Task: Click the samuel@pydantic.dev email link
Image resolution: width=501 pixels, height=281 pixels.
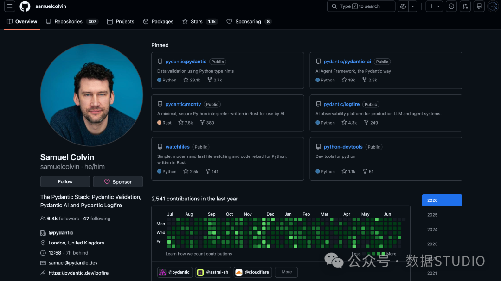Action: coord(73,263)
